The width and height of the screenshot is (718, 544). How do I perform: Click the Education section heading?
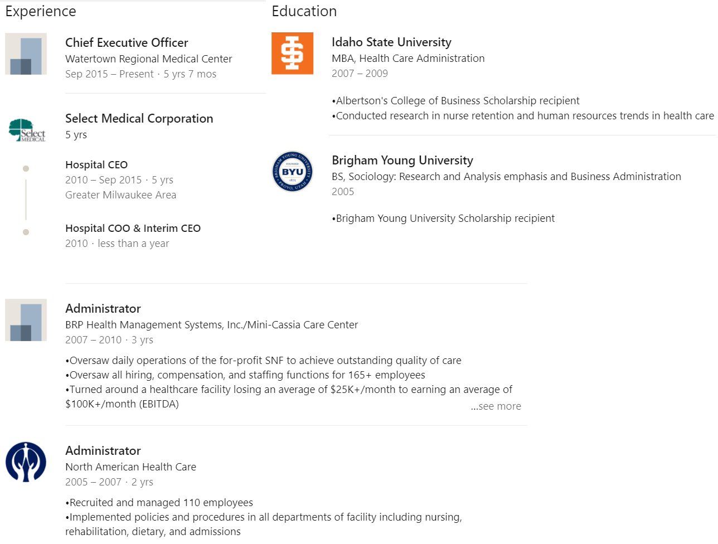point(304,11)
